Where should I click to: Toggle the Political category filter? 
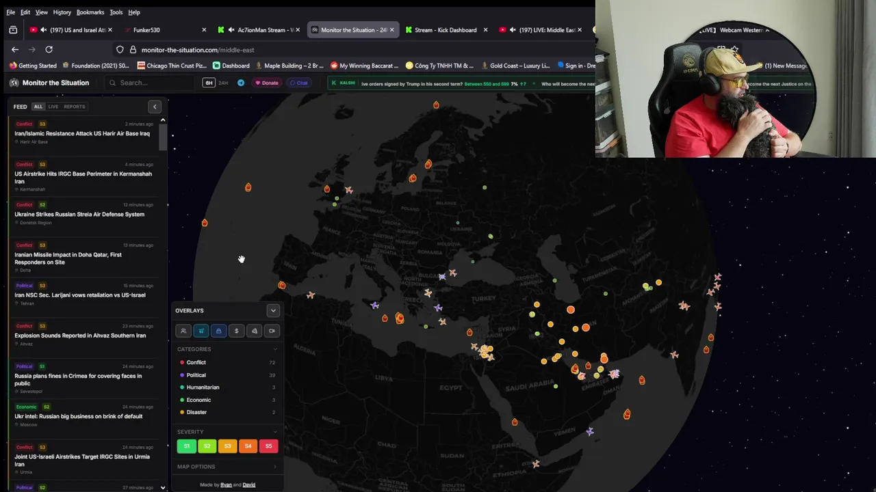227,375
